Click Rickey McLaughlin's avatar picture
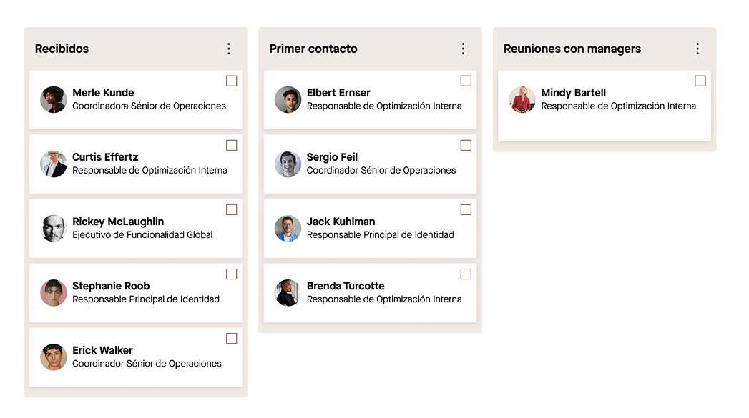The width and height of the screenshot is (749, 418). coord(54,229)
